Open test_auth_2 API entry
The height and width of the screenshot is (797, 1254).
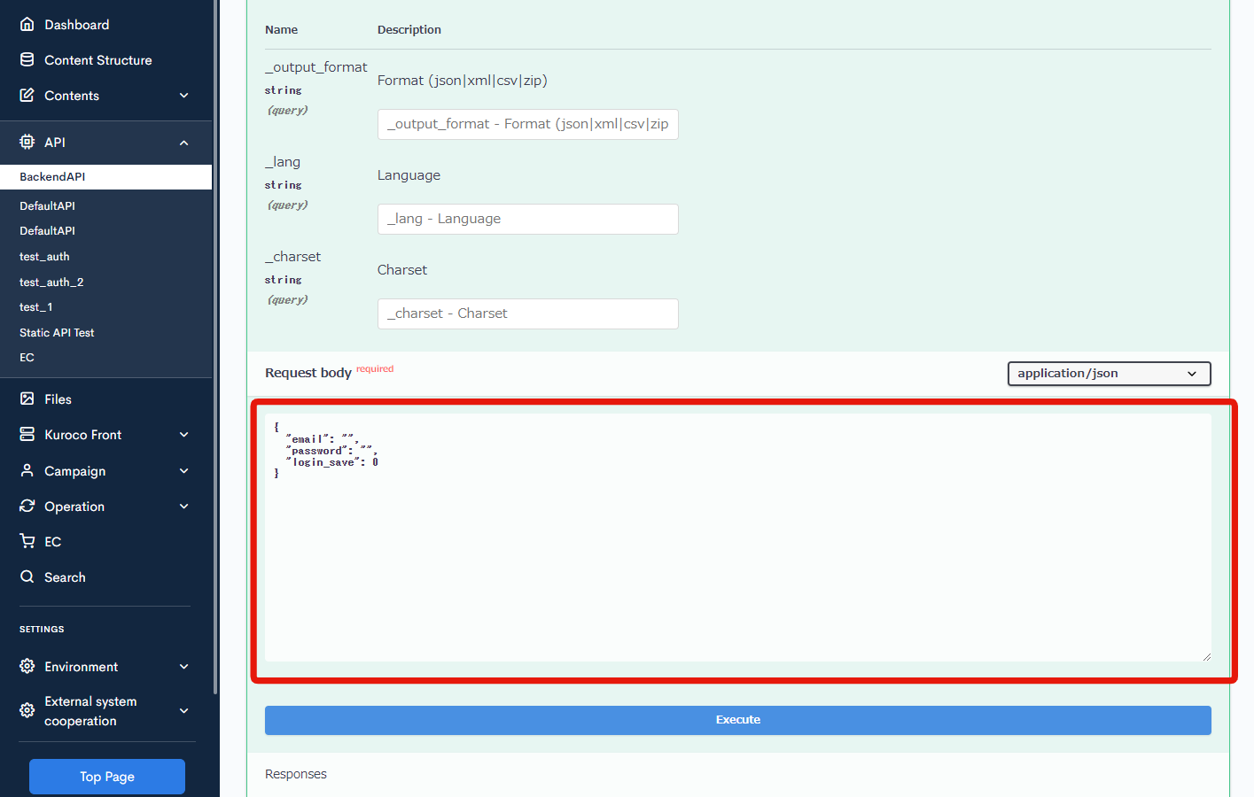[51, 282]
